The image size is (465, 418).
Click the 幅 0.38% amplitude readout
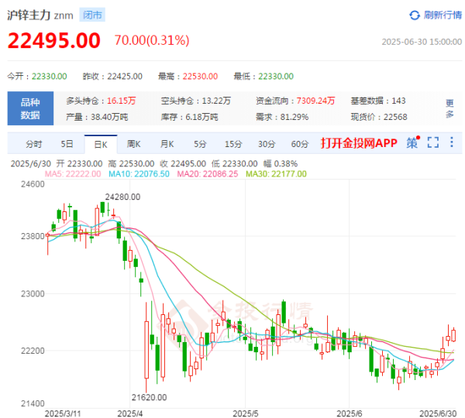pos(281,164)
